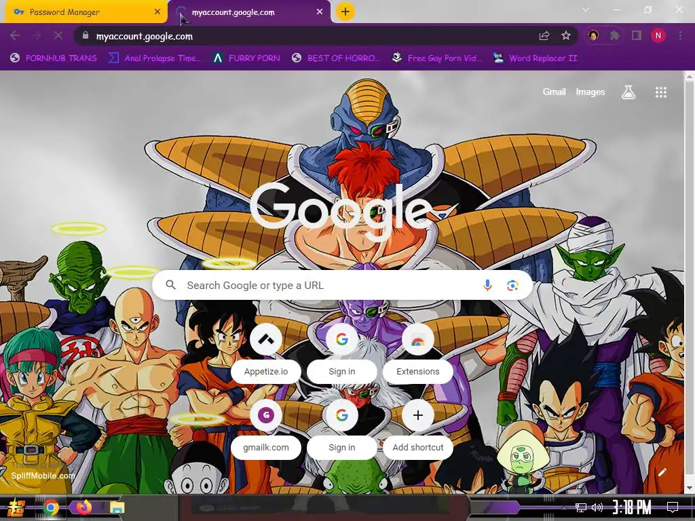Close the Password Manager tab

157,12
